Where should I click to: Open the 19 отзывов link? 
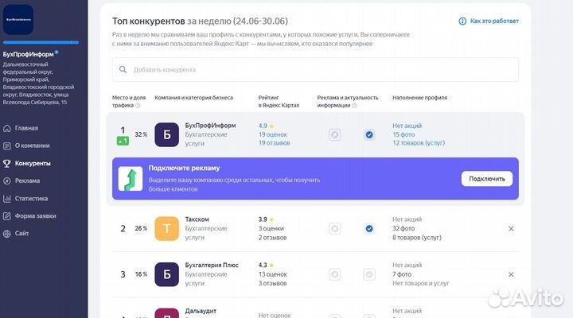(274, 143)
